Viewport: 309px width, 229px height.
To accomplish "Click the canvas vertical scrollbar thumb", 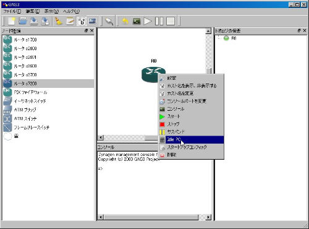I will click(209, 71).
